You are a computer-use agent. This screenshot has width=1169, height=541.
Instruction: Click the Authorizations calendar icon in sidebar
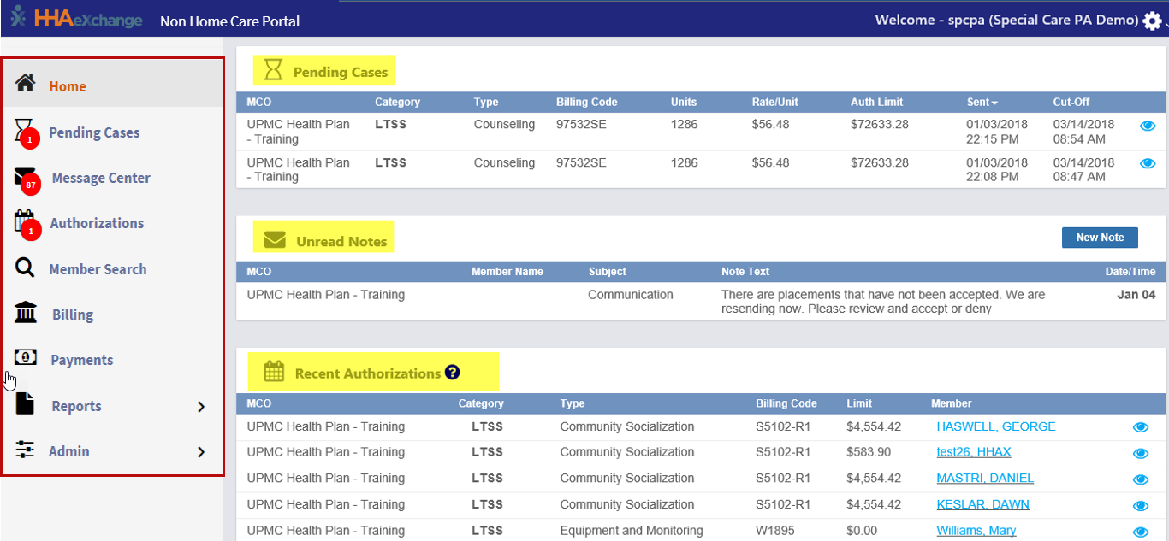pyautogui.click(x=25, y=222)
